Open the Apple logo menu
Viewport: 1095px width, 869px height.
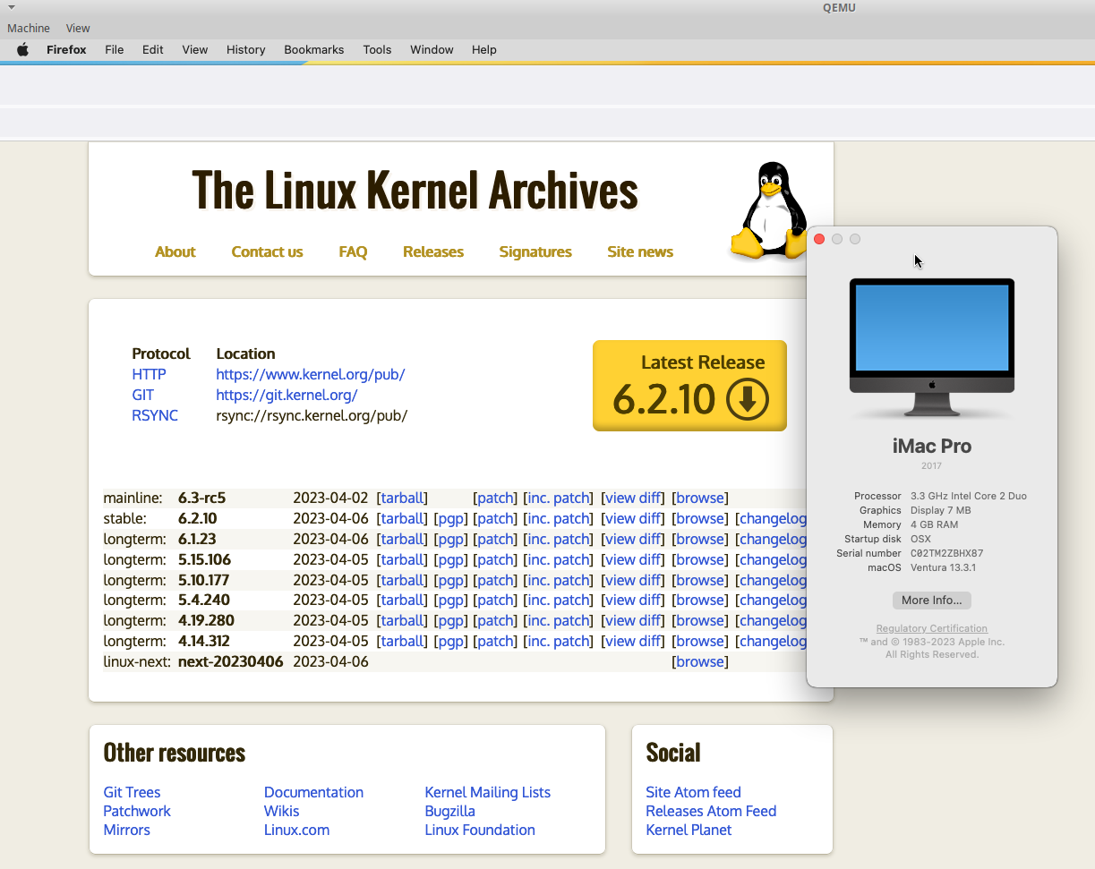point(23,50)
